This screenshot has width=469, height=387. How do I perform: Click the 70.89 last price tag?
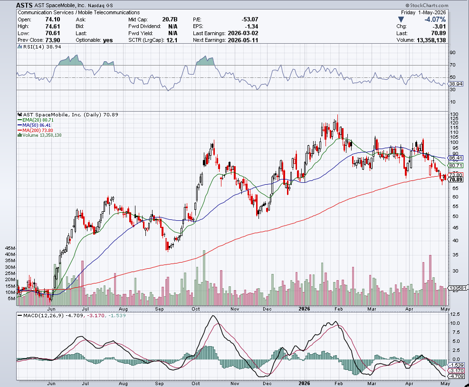[456, 179]
